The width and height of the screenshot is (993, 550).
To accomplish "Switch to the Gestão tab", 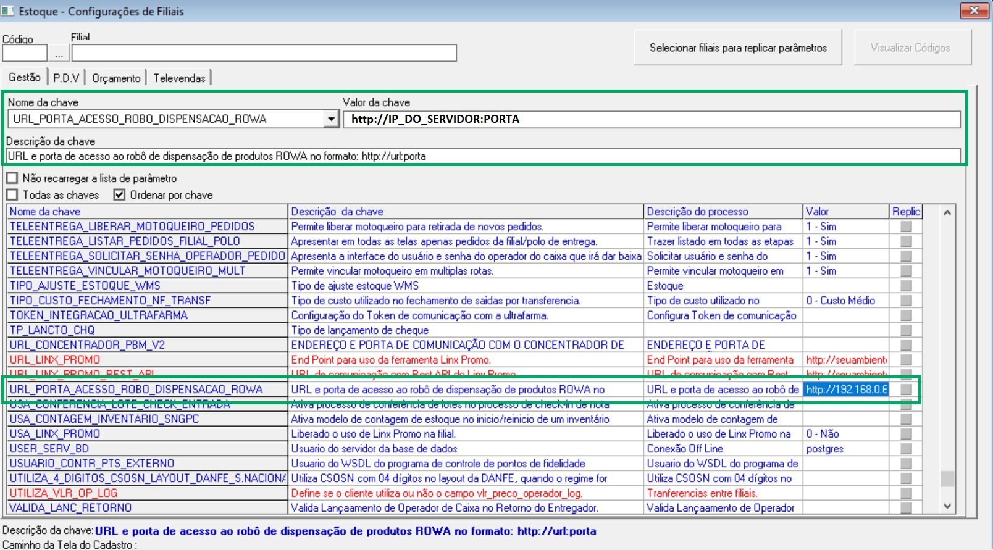I will [x=25, y=77].
